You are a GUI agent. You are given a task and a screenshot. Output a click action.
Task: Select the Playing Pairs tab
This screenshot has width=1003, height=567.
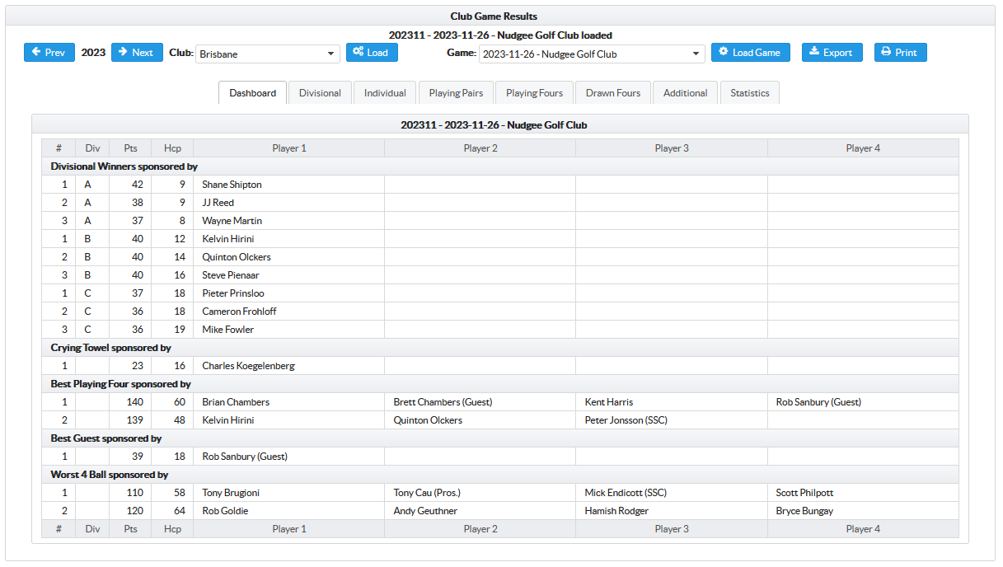point(456,93)
